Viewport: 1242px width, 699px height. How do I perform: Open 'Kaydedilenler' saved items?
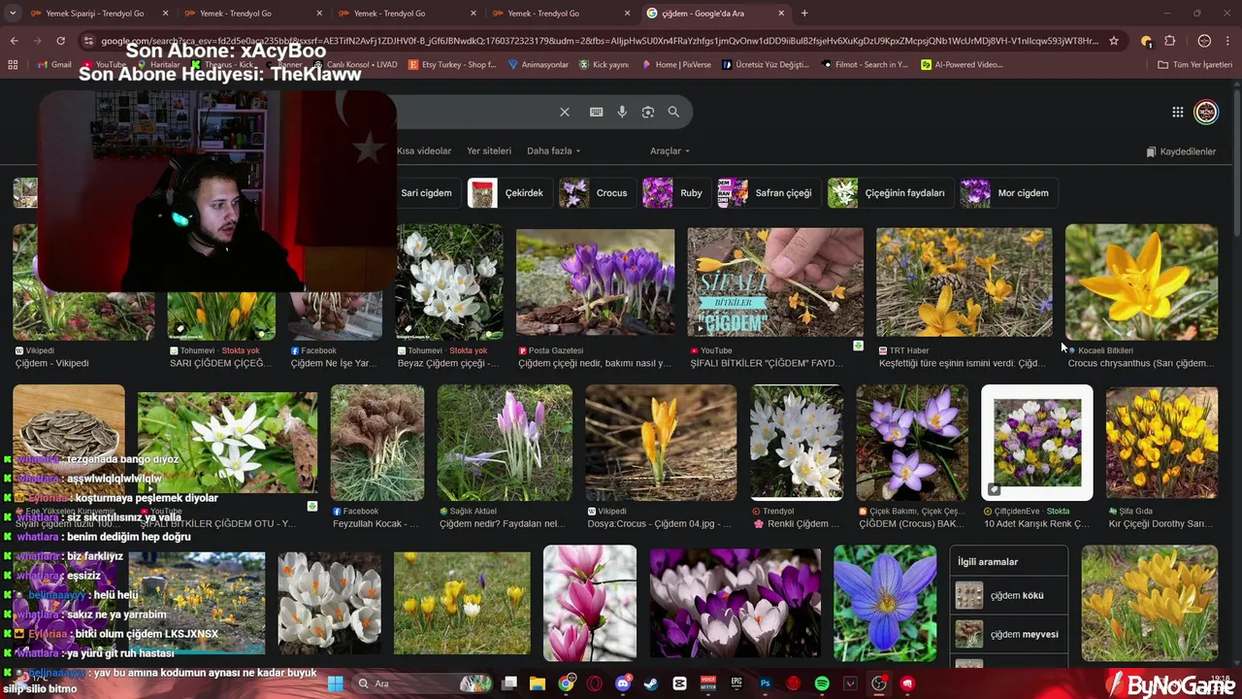1181,151
